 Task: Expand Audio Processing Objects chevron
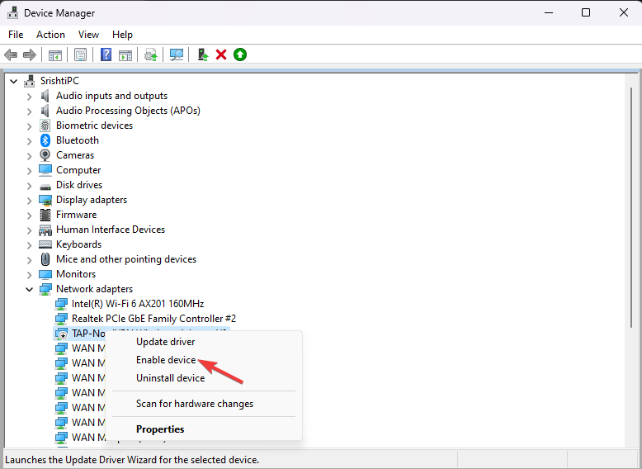[x=29, y=111]
